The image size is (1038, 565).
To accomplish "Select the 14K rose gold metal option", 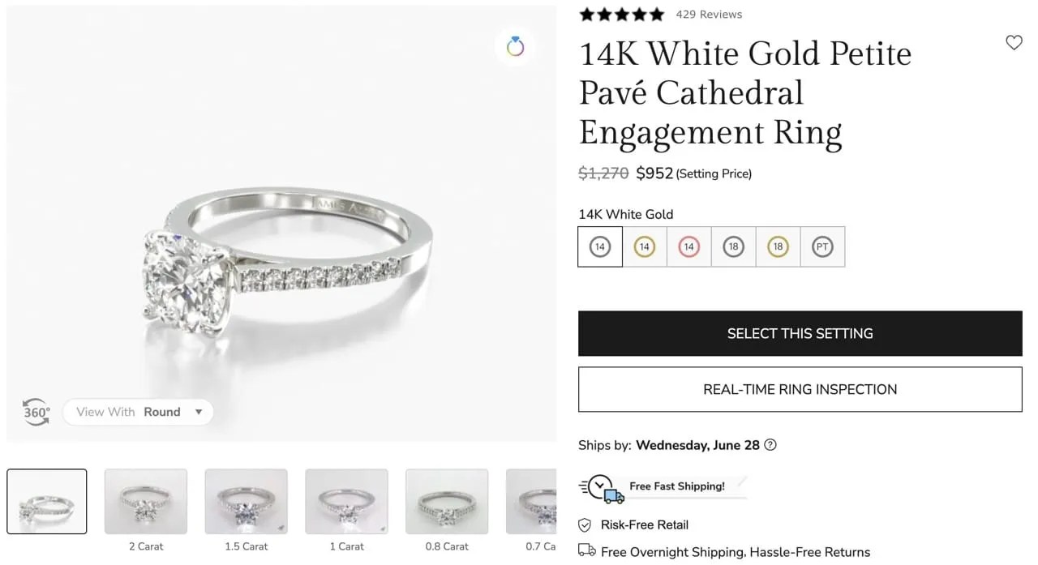I will (x=688, y=246).
